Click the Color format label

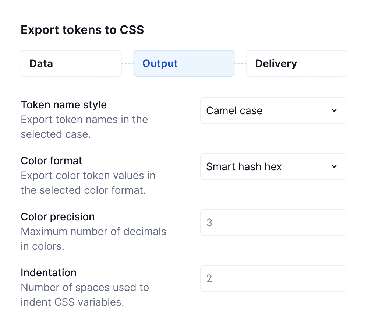51,161
